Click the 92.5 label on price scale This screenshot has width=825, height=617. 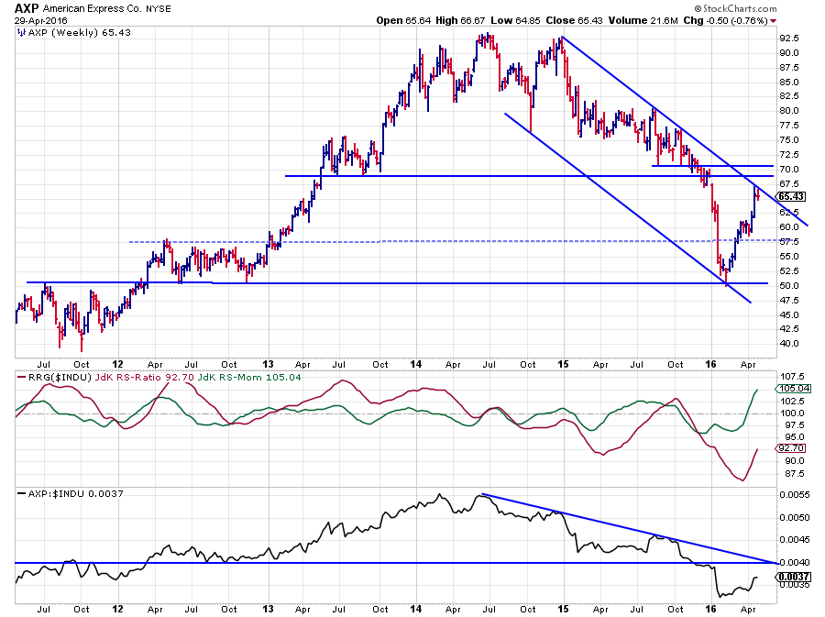pos(790,39)
